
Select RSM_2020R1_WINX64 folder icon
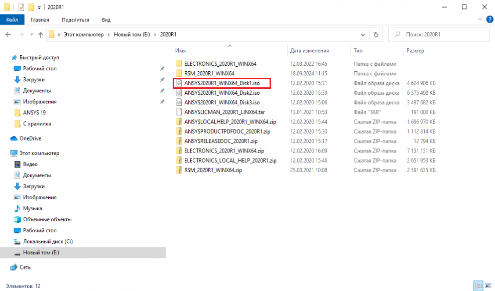pos(179,74)
